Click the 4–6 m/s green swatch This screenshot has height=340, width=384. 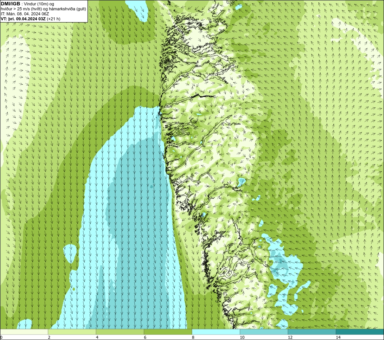point(120,332)
